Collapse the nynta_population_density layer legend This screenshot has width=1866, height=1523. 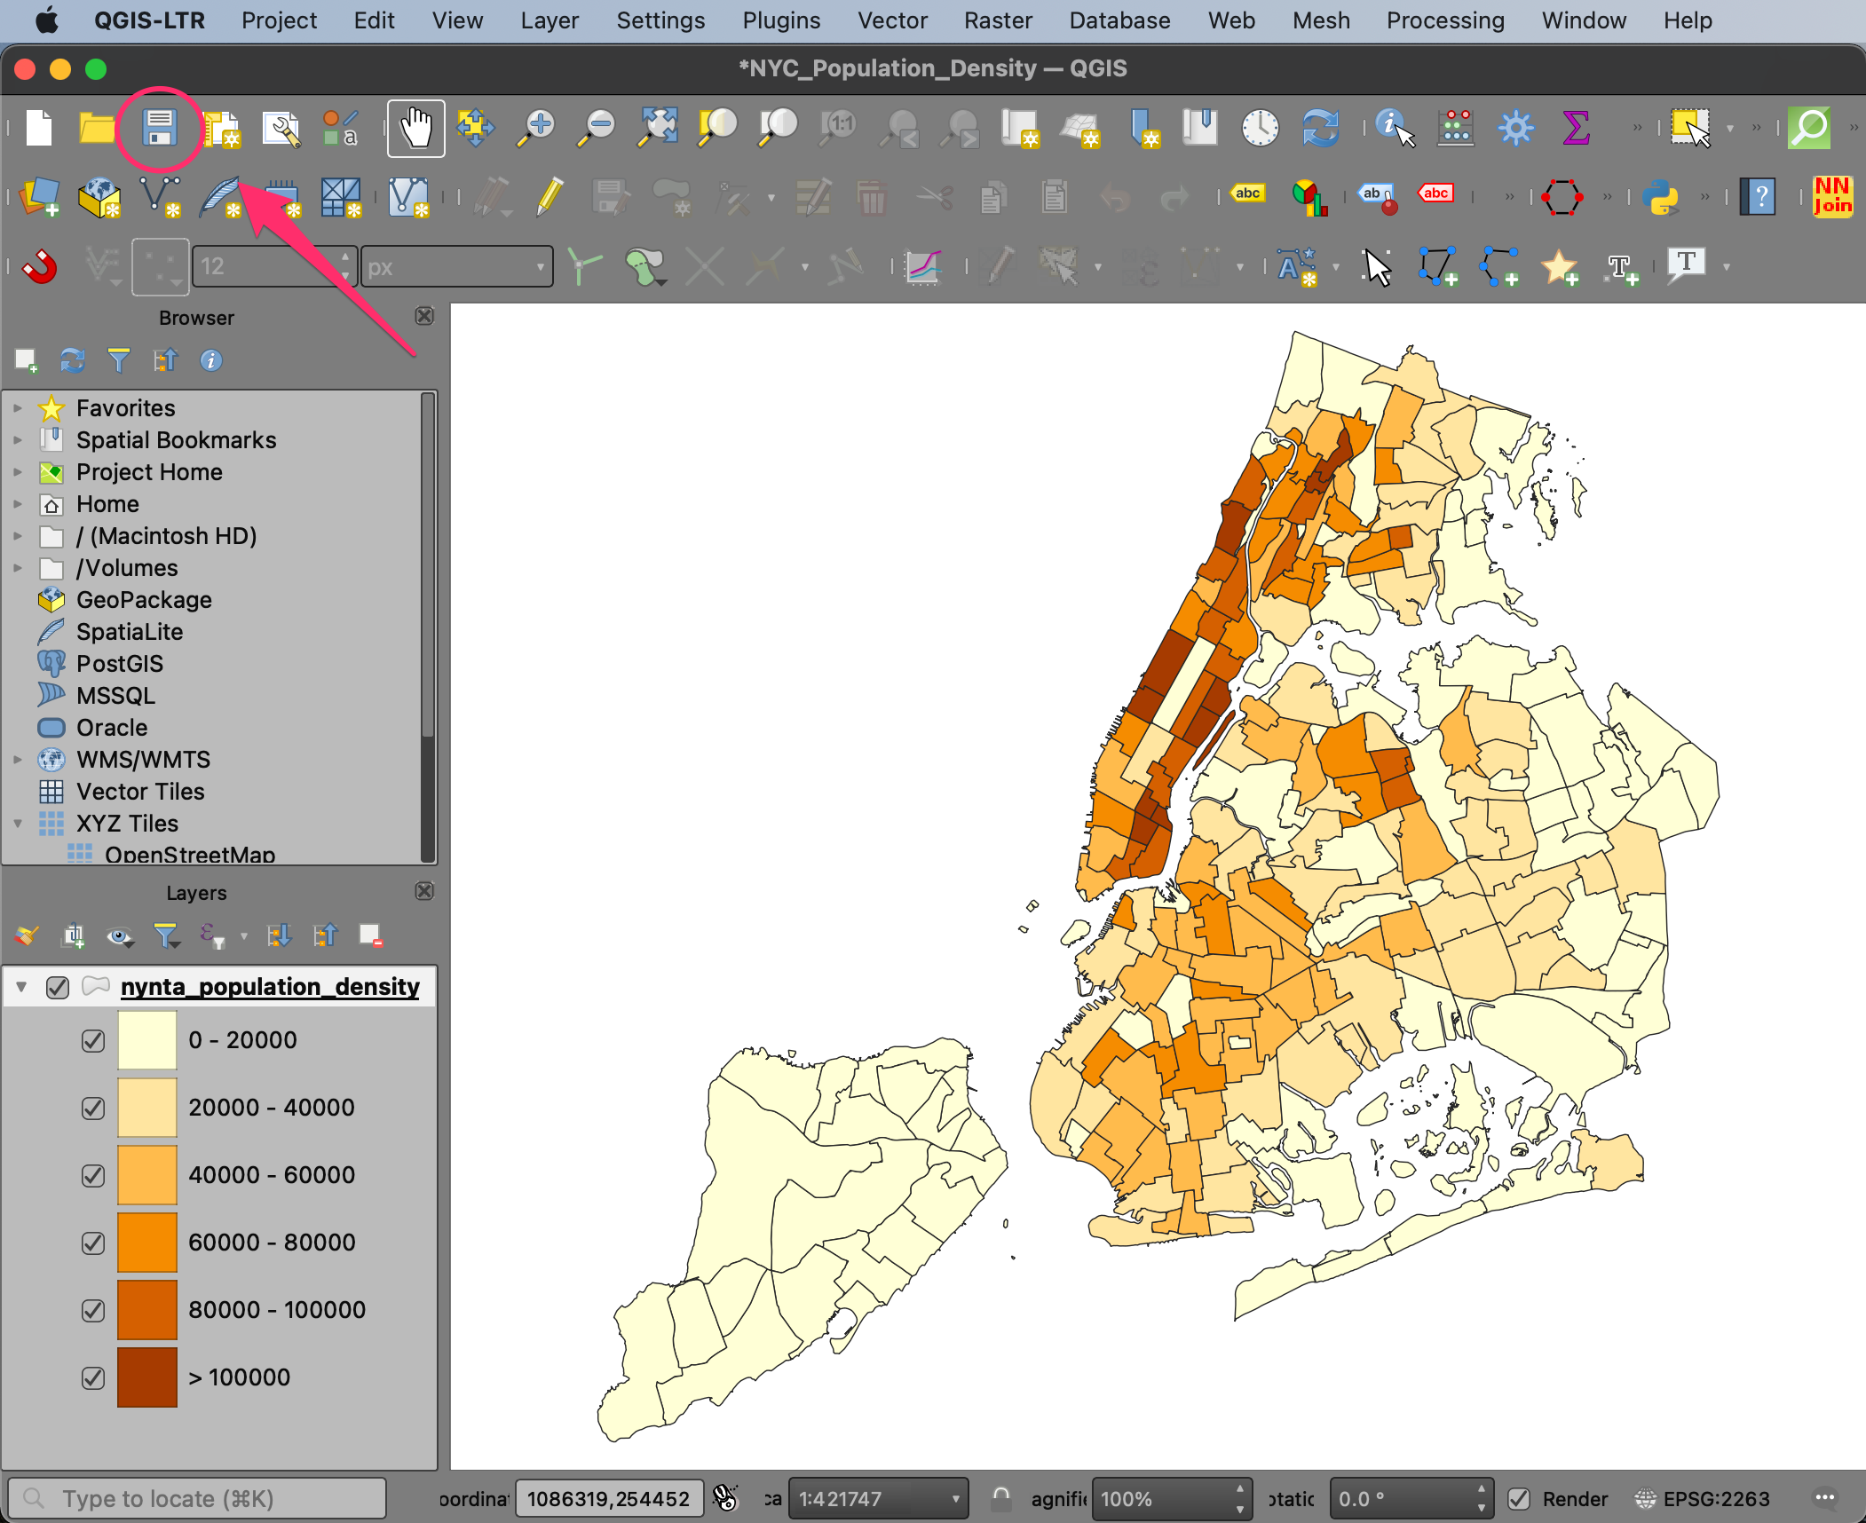(21, 987)
